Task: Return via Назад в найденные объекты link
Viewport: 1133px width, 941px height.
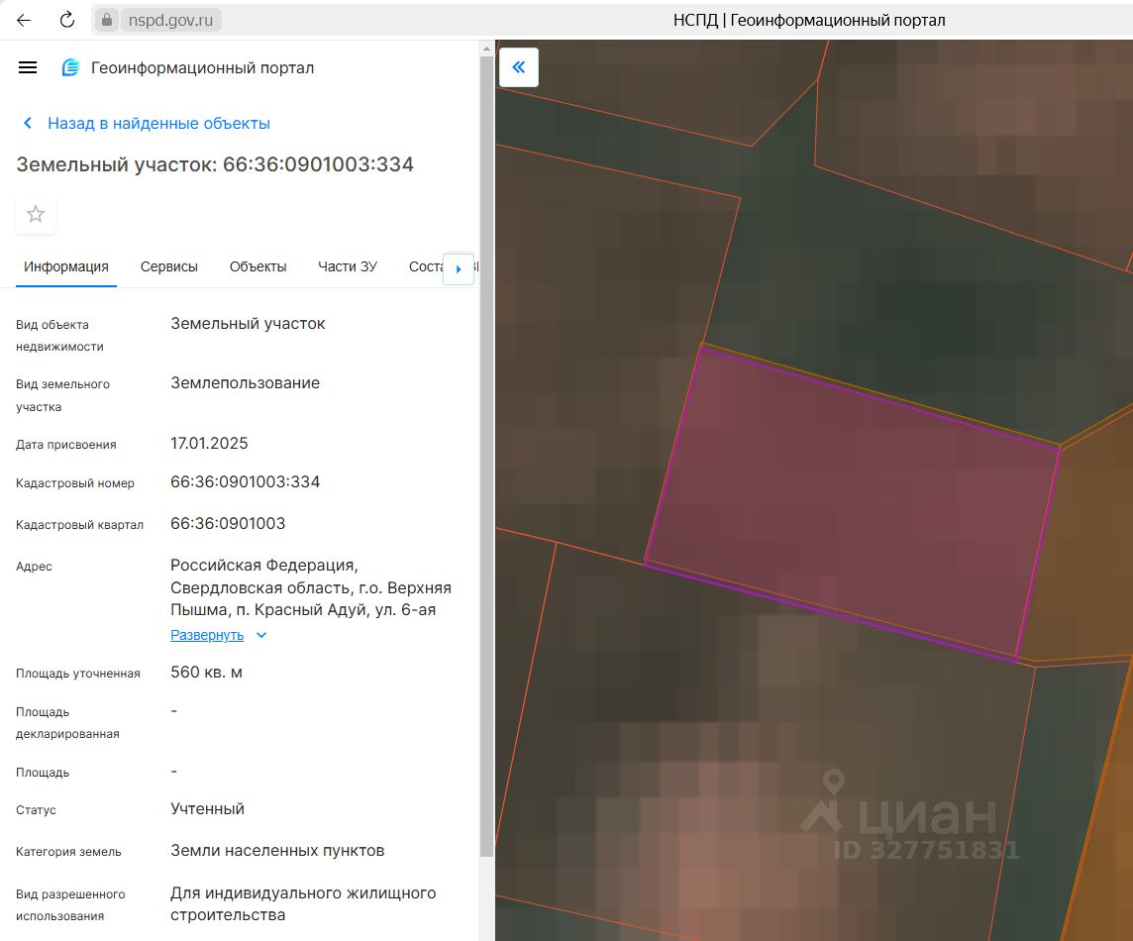Action: click(158, 124)
